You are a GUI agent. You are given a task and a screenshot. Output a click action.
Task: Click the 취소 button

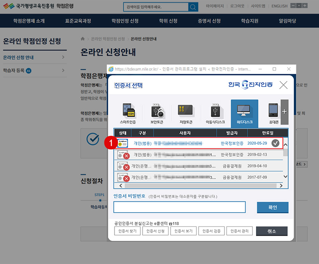272,231
